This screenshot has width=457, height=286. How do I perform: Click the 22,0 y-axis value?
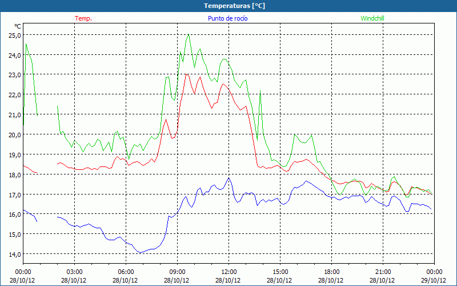pyautogui.click(x=15, y=95)
